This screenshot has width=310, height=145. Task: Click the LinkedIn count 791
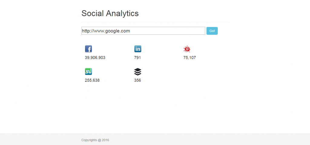pos(137,58)
